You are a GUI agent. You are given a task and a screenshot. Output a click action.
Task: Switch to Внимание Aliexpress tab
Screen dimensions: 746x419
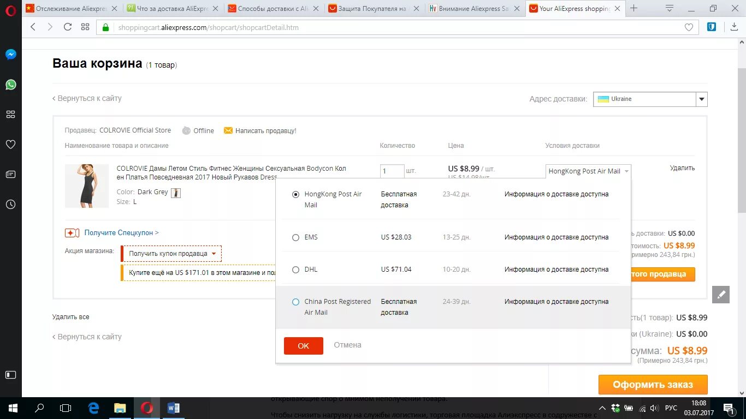click(x=474, y=8)
